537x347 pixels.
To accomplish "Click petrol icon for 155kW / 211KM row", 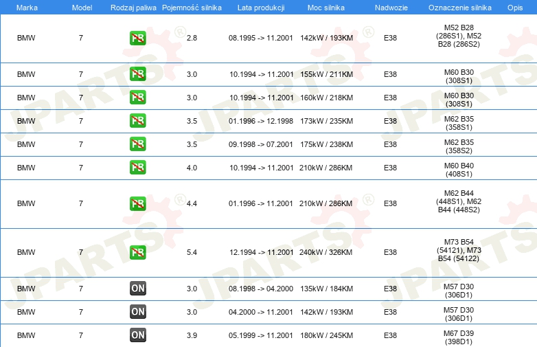I will (x=138, y=74).
